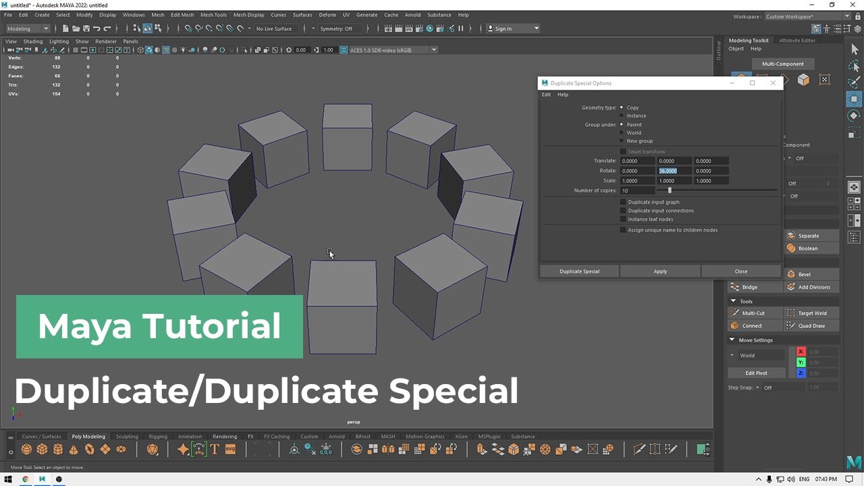The image size is (864, 486).
Task: Click the Multi-Component button
Action: pos(783,64)
